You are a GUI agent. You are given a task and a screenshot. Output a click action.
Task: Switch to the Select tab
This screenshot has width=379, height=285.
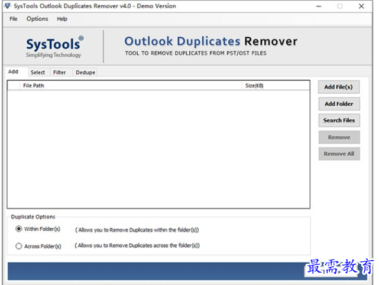[38, 73]
